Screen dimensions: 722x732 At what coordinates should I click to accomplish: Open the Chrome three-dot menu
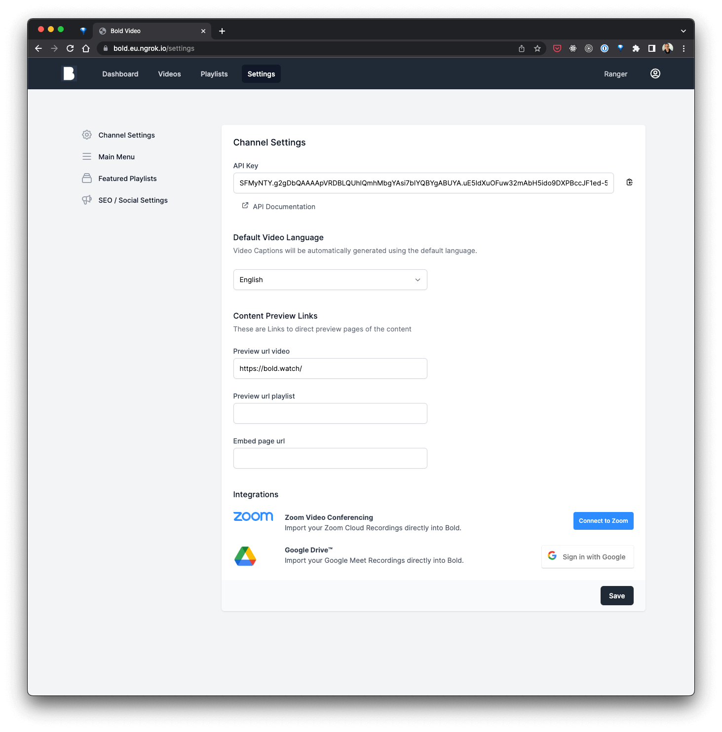click(684, 48)
